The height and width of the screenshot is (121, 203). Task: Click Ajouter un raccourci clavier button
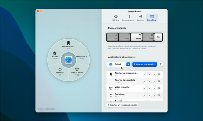pyautogui.click(x=122, y=105)
